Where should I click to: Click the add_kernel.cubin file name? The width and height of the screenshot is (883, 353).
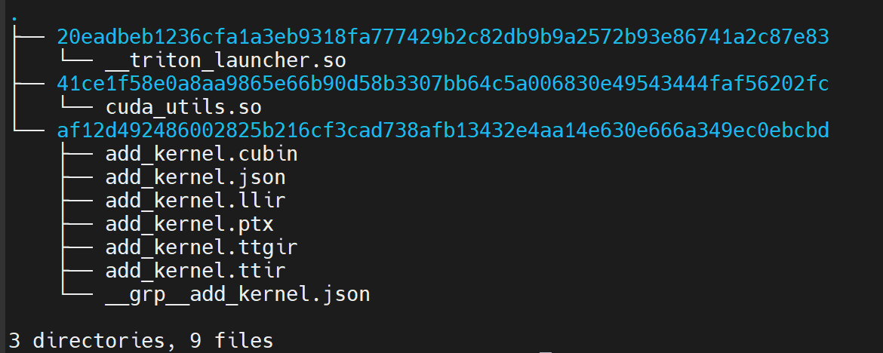[201, 154]
